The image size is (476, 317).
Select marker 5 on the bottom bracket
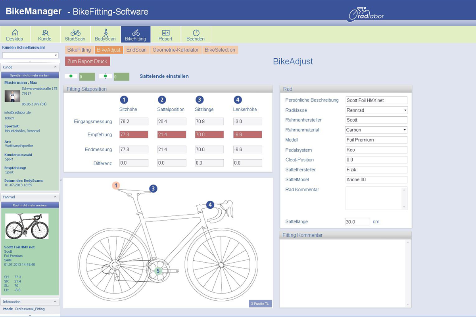[158, 271]
